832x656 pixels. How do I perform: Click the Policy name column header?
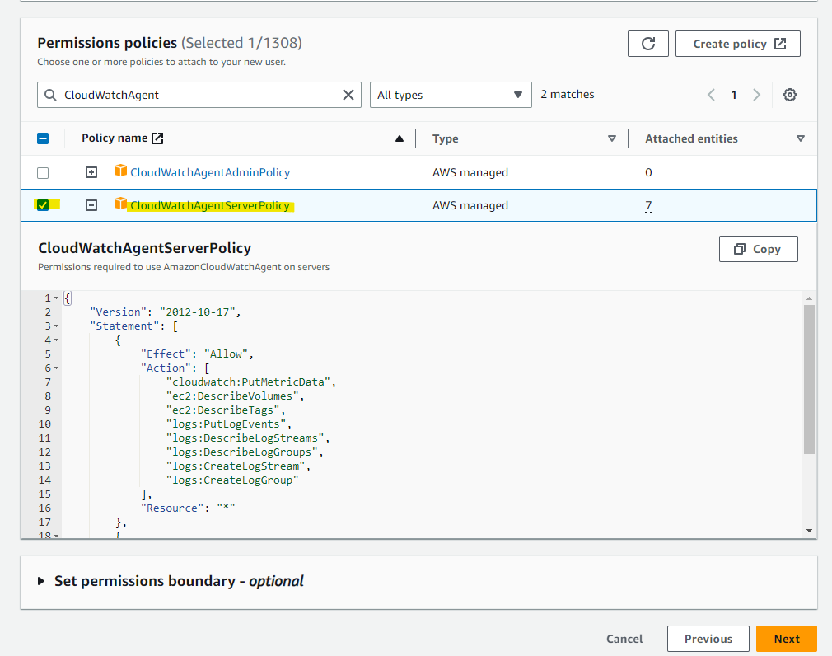point(115,138)
